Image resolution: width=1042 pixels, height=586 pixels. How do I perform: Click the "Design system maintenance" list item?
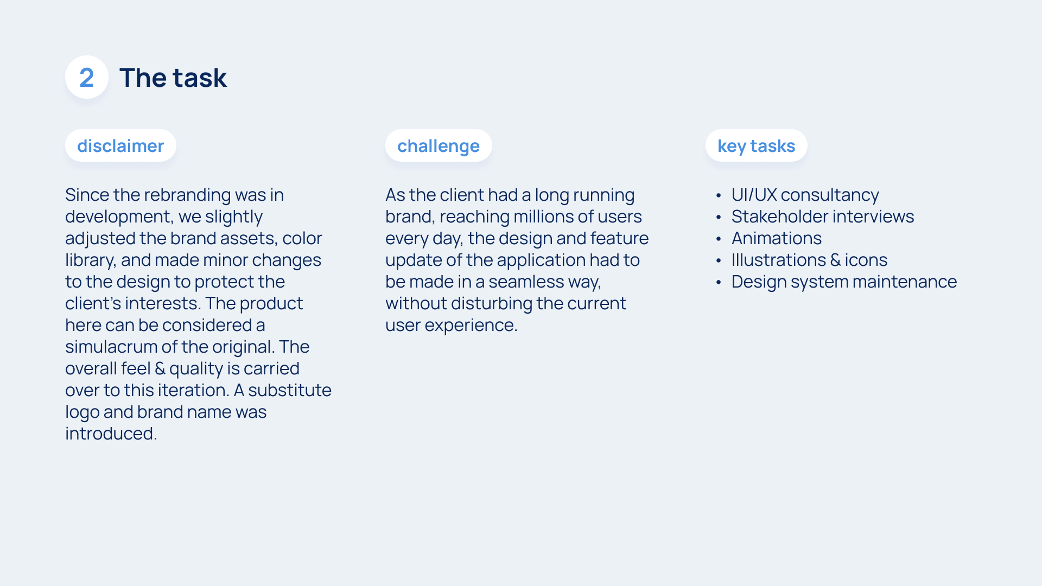[844, 282]
